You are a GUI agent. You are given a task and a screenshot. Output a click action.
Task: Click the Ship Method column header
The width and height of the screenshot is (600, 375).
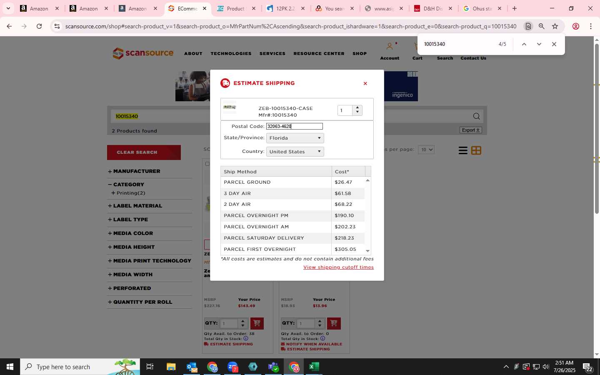[276, 171]
